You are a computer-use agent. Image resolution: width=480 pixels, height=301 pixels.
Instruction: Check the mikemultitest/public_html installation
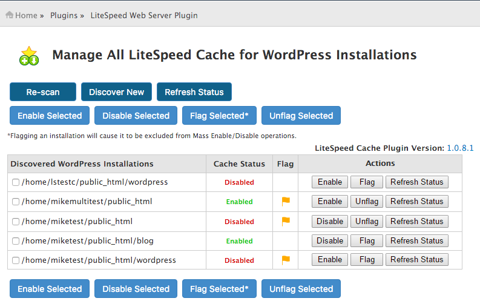[16, 202]
